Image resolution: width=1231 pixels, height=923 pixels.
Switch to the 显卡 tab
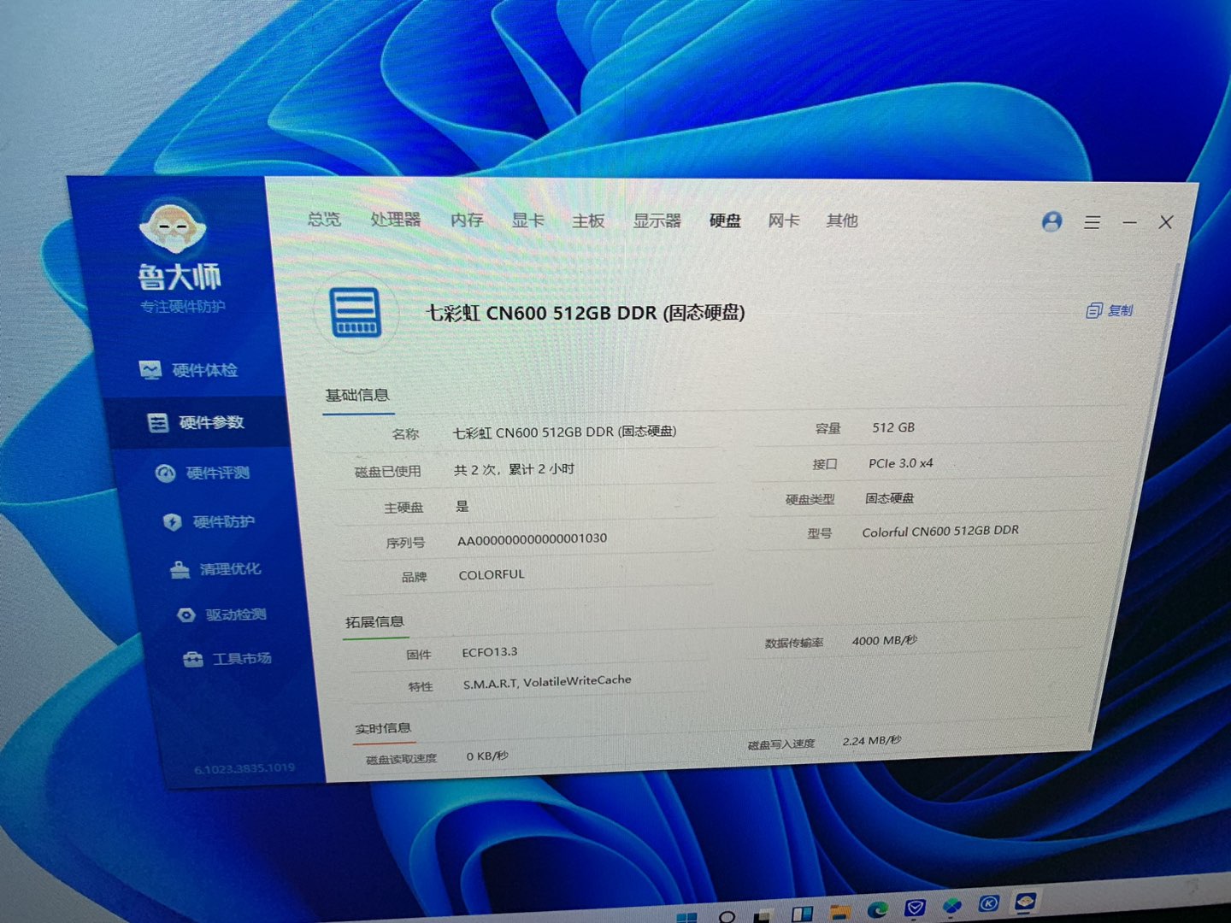pyautogui.click(x=527, y=220)
